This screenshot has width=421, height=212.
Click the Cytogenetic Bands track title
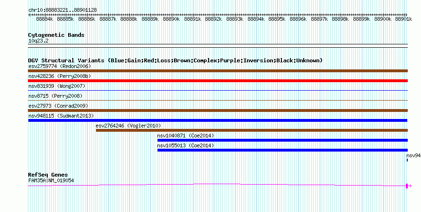(x=56, y=35)
